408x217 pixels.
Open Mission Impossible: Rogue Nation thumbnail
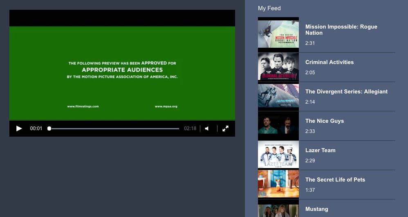pos(278,34)
